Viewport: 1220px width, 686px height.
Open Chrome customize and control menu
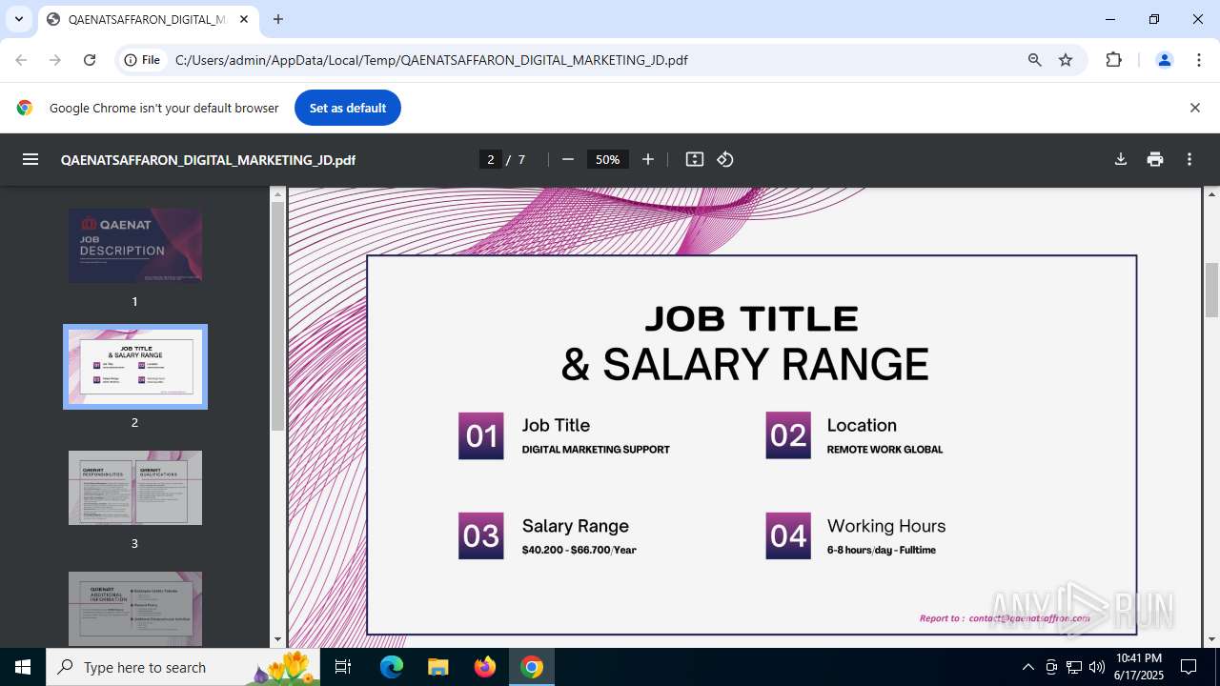tap(1199, 60)
